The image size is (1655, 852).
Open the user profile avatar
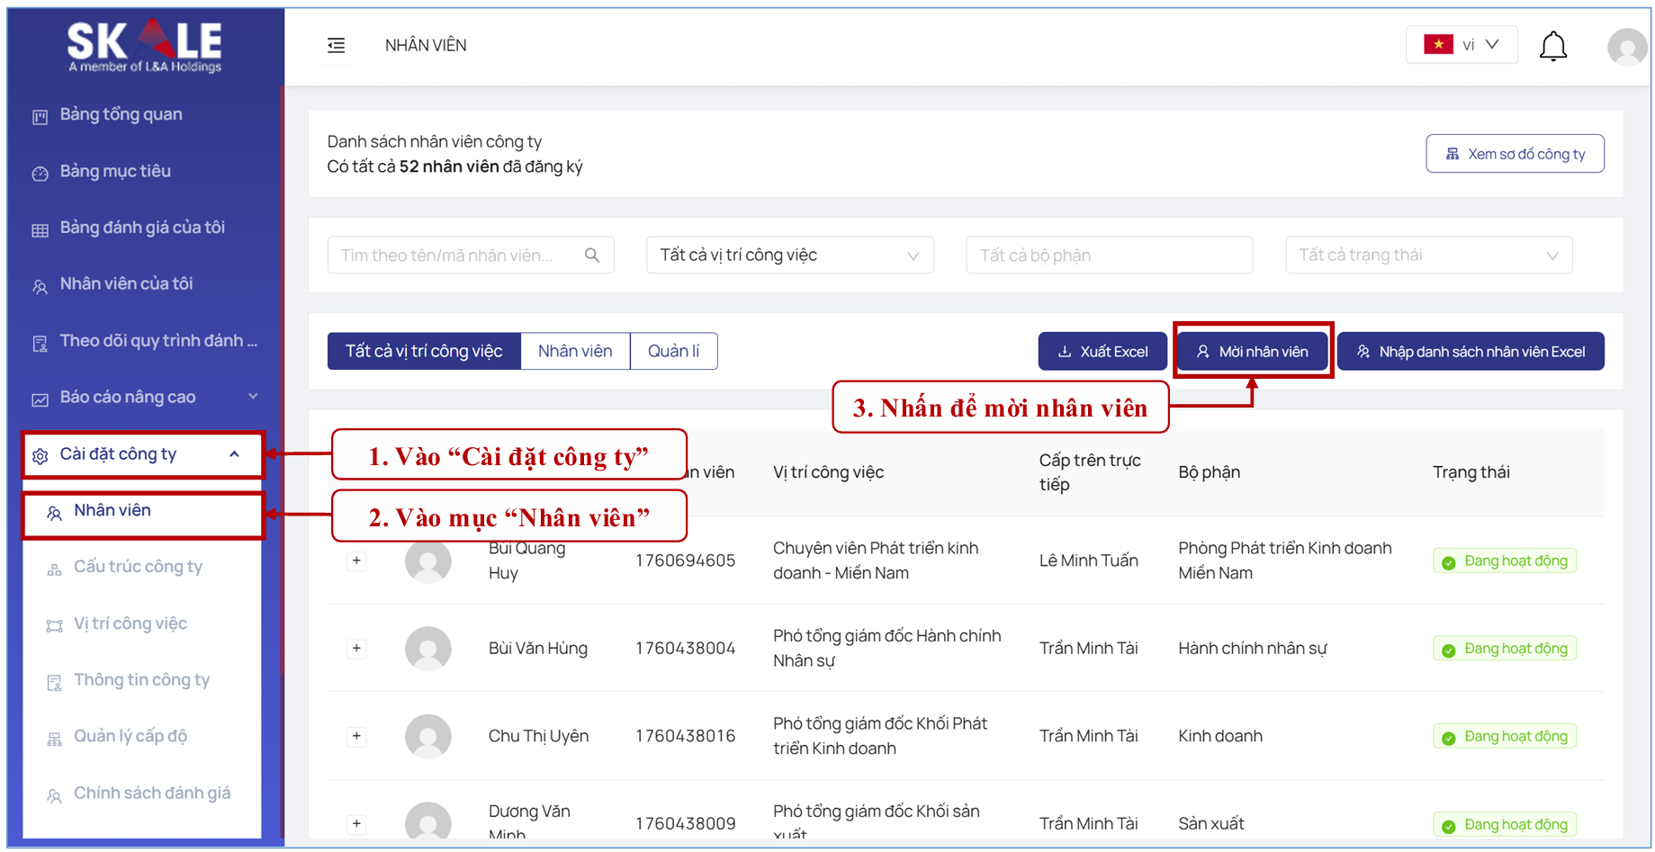pyautogui.click(x=1626, y=47)
